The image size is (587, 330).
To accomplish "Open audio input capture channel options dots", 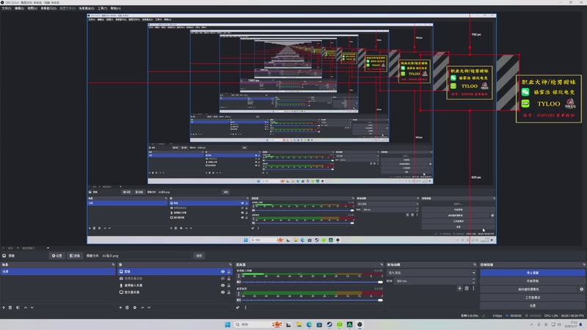I will pyautogui.click(x=238, y=276).
